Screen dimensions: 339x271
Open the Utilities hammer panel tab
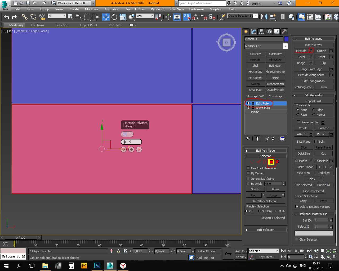pyautogui.click(x=284, y=31)
